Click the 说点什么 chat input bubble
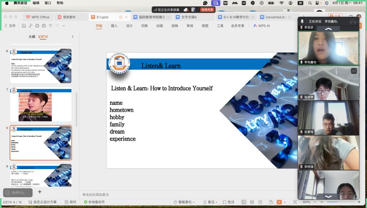 (18, 193)
